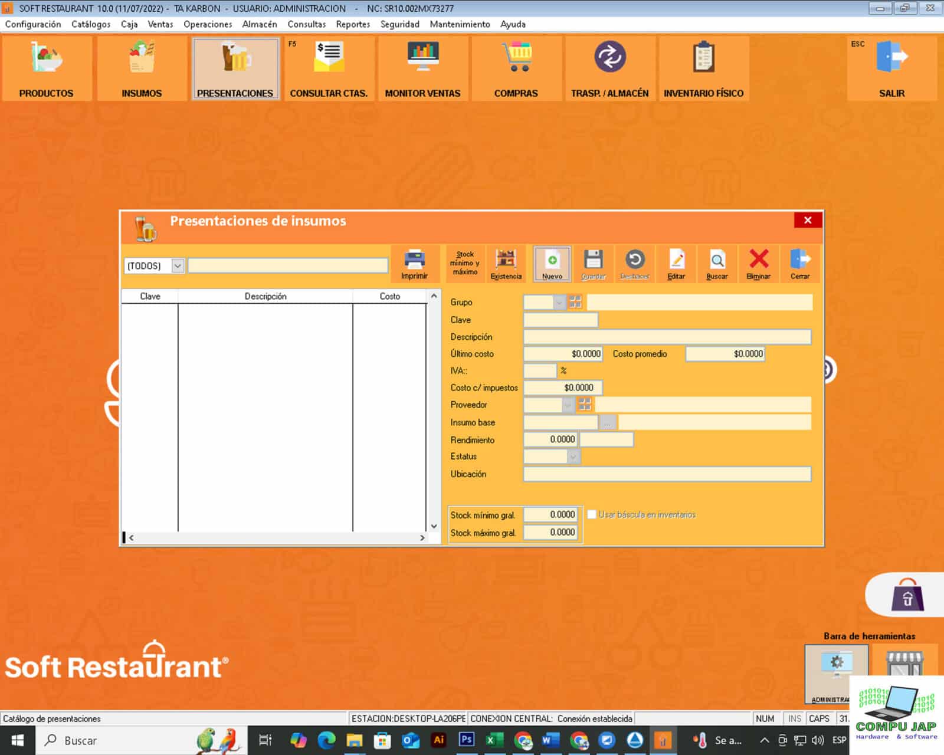Print the presentations list with Imprimir
The image size is (944, 755).
point(414,264)
